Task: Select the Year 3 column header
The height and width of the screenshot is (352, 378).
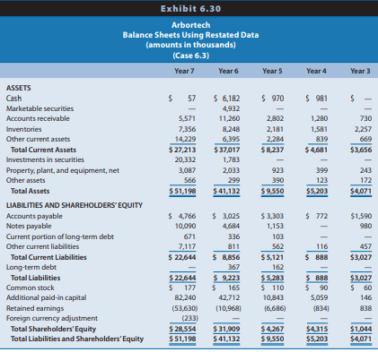Action: pos(360,71)
